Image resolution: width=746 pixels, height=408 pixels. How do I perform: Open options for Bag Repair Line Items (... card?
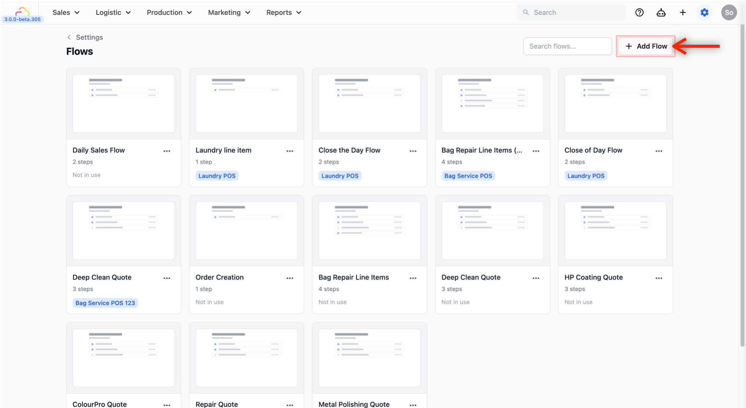tap(536, 151)
